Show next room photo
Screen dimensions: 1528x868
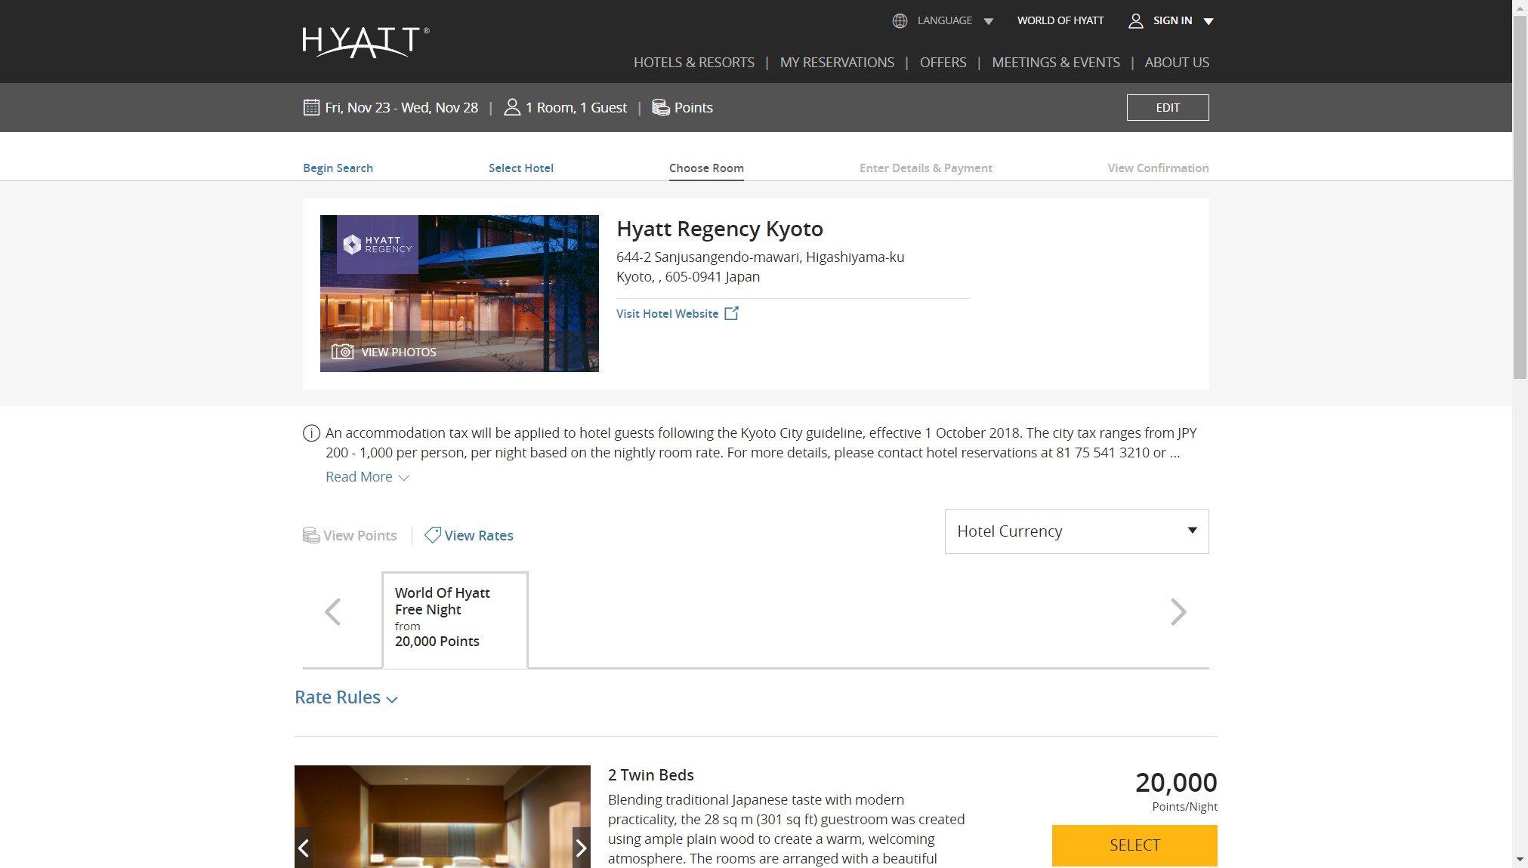582,848
